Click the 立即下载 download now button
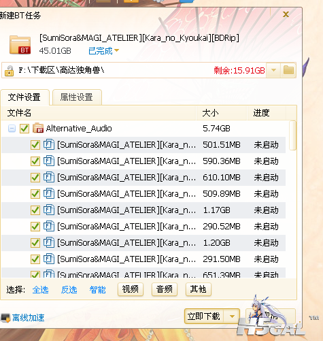Image resolution: width=323 pixels, height=341 pixels. pyautogui.click(x=204, y=316)
